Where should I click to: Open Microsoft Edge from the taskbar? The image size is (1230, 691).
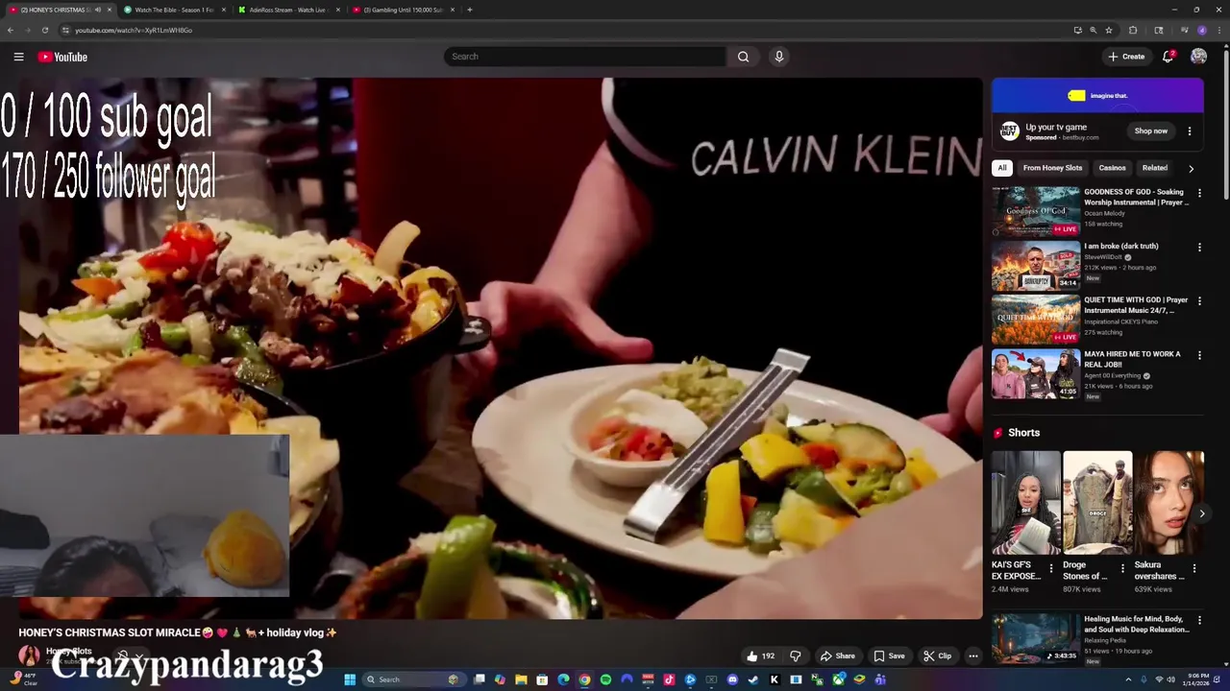pos(563,679)
